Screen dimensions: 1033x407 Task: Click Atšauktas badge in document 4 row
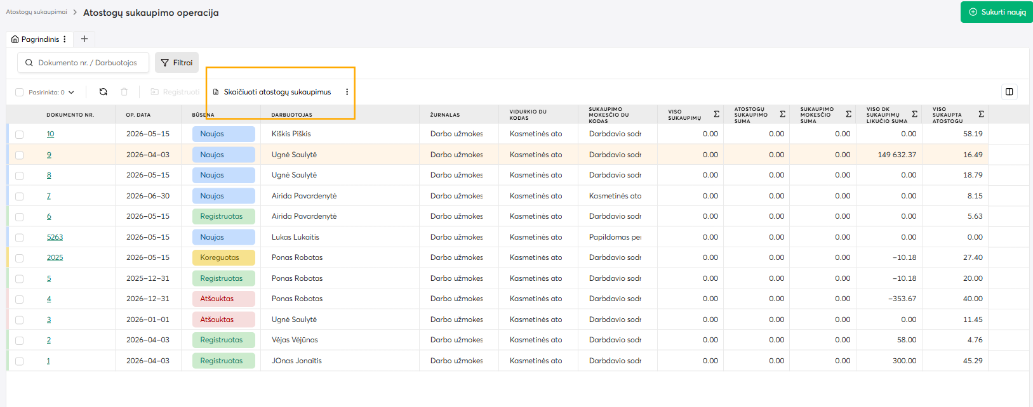pyautogui.click(x=223, y=299)
